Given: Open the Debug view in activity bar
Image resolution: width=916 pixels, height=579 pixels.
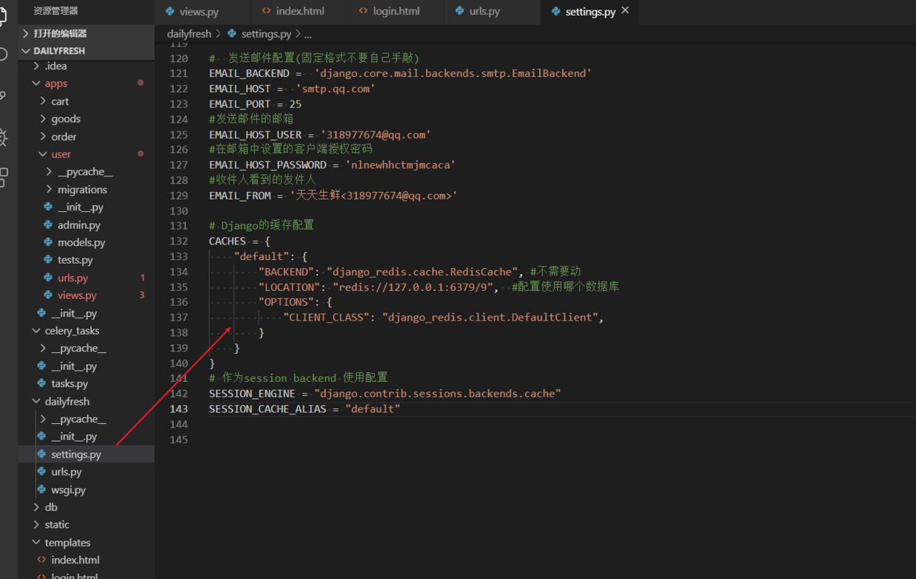Looking at the screenshot, I should 3,137.
